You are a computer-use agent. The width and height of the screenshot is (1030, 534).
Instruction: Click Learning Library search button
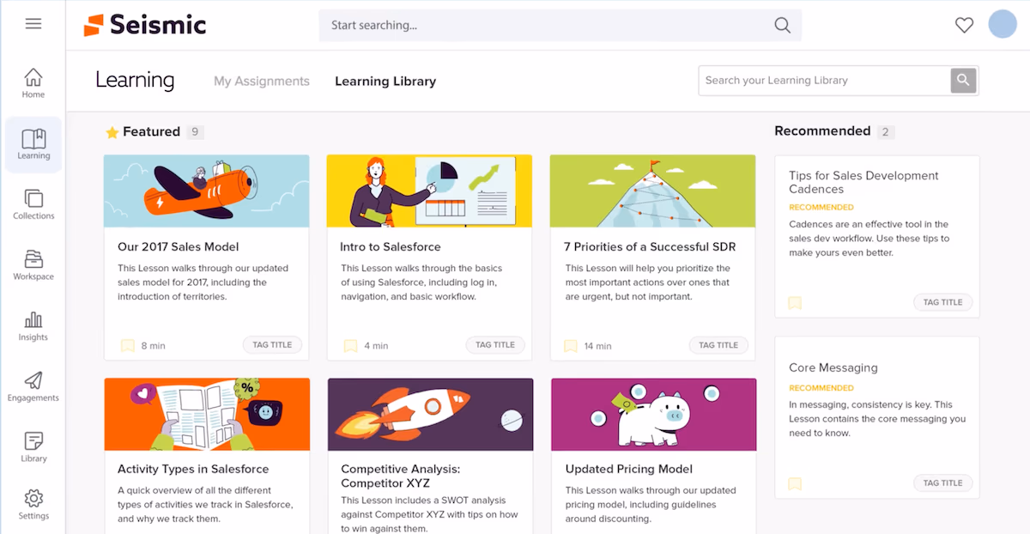(x=964, y=80)
